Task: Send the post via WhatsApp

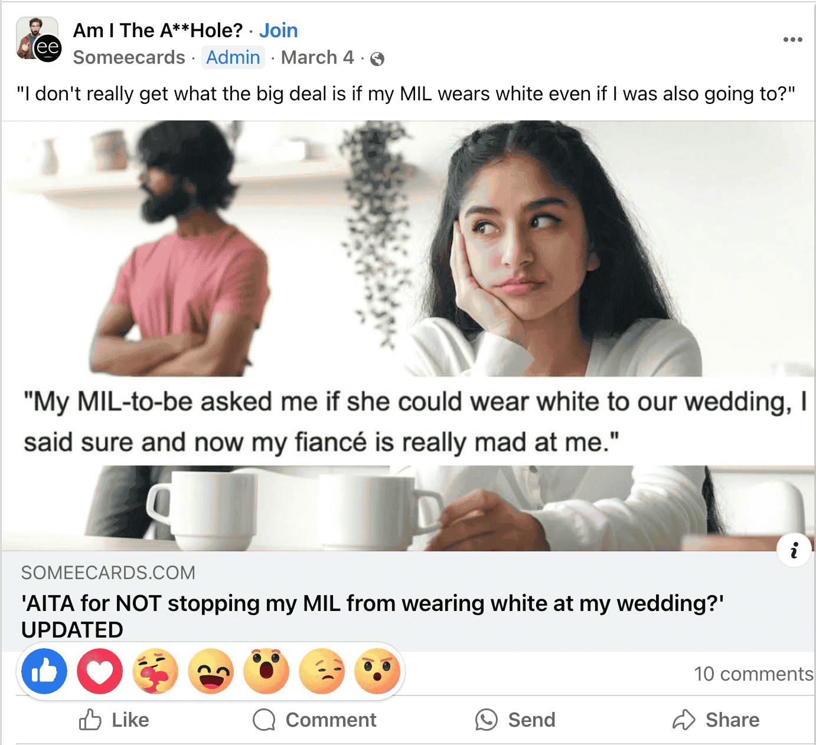Action: [x=515, y=720]
